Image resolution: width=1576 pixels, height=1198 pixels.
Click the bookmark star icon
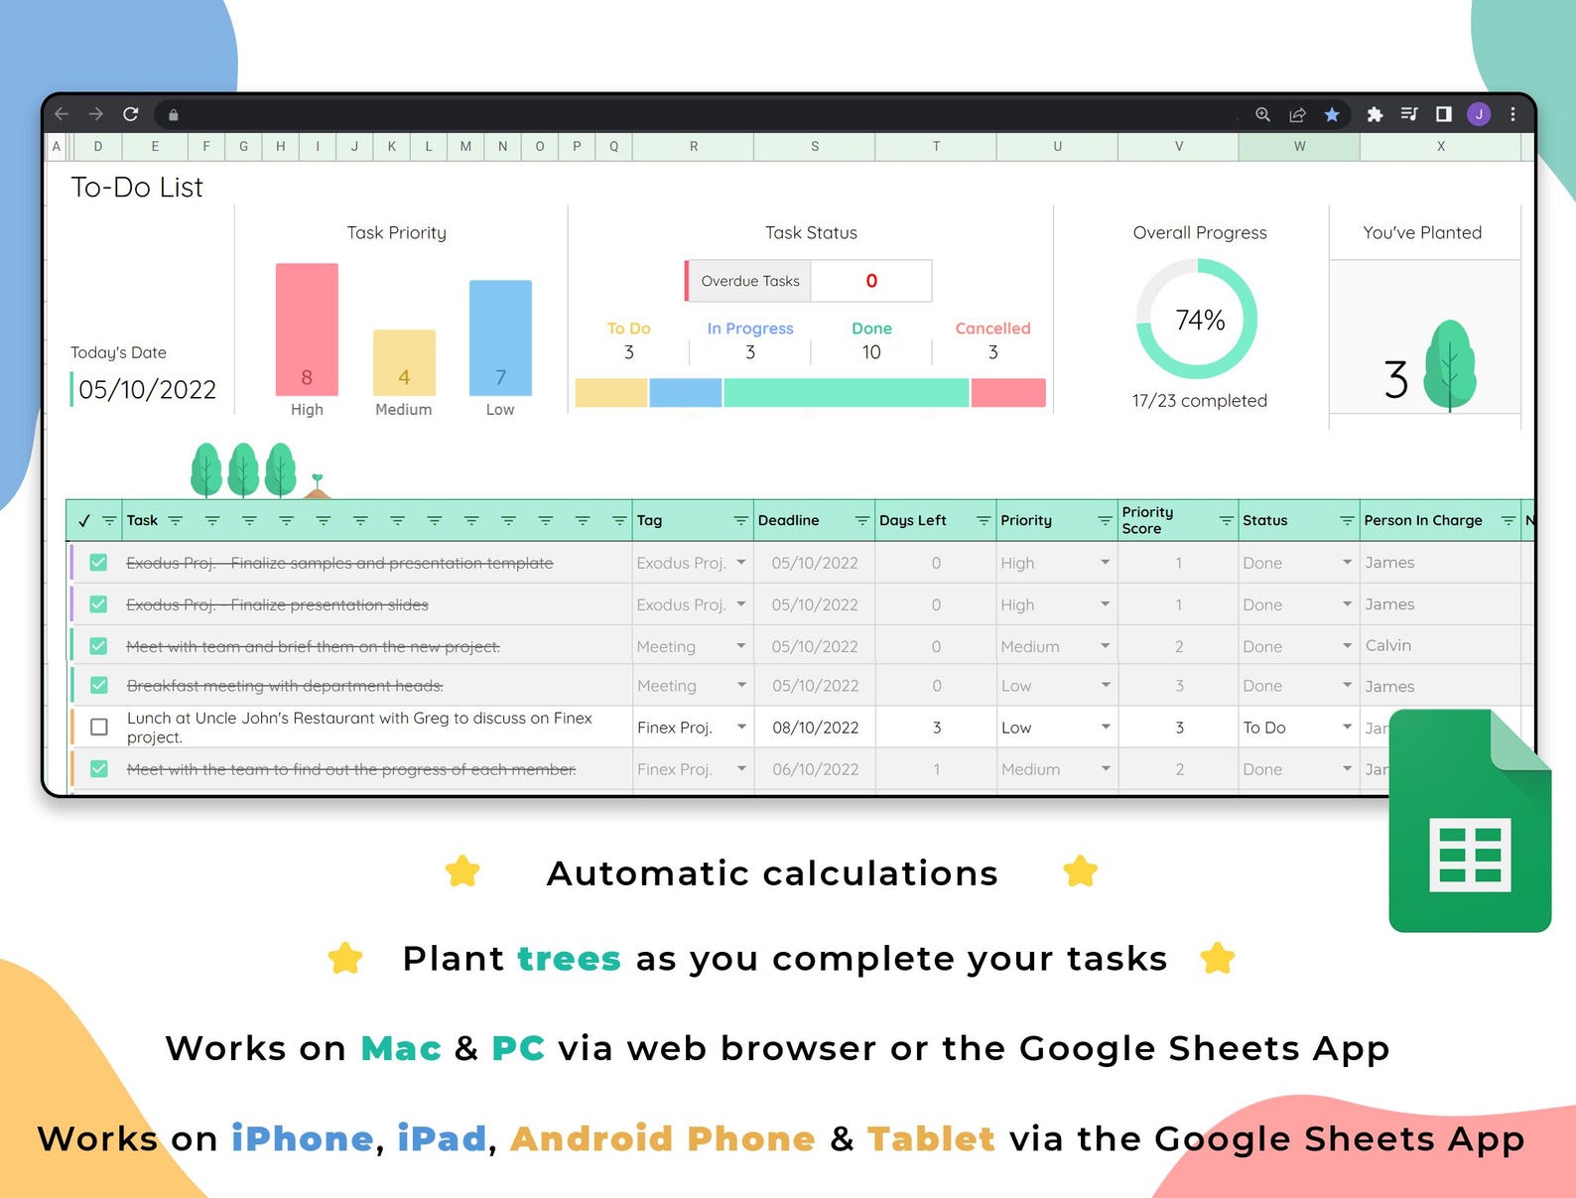1332,115
